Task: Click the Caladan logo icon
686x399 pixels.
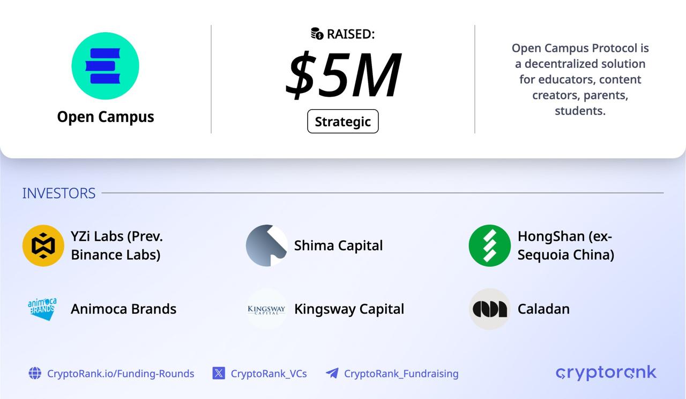Action: coord(489,309)
